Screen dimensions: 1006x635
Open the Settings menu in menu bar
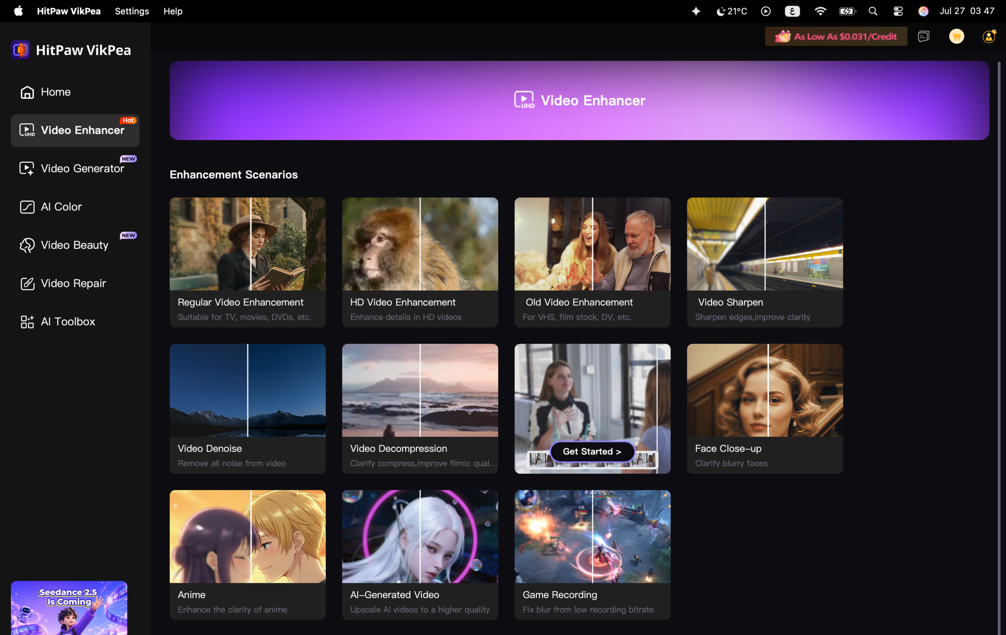click(x=132, y=11)
